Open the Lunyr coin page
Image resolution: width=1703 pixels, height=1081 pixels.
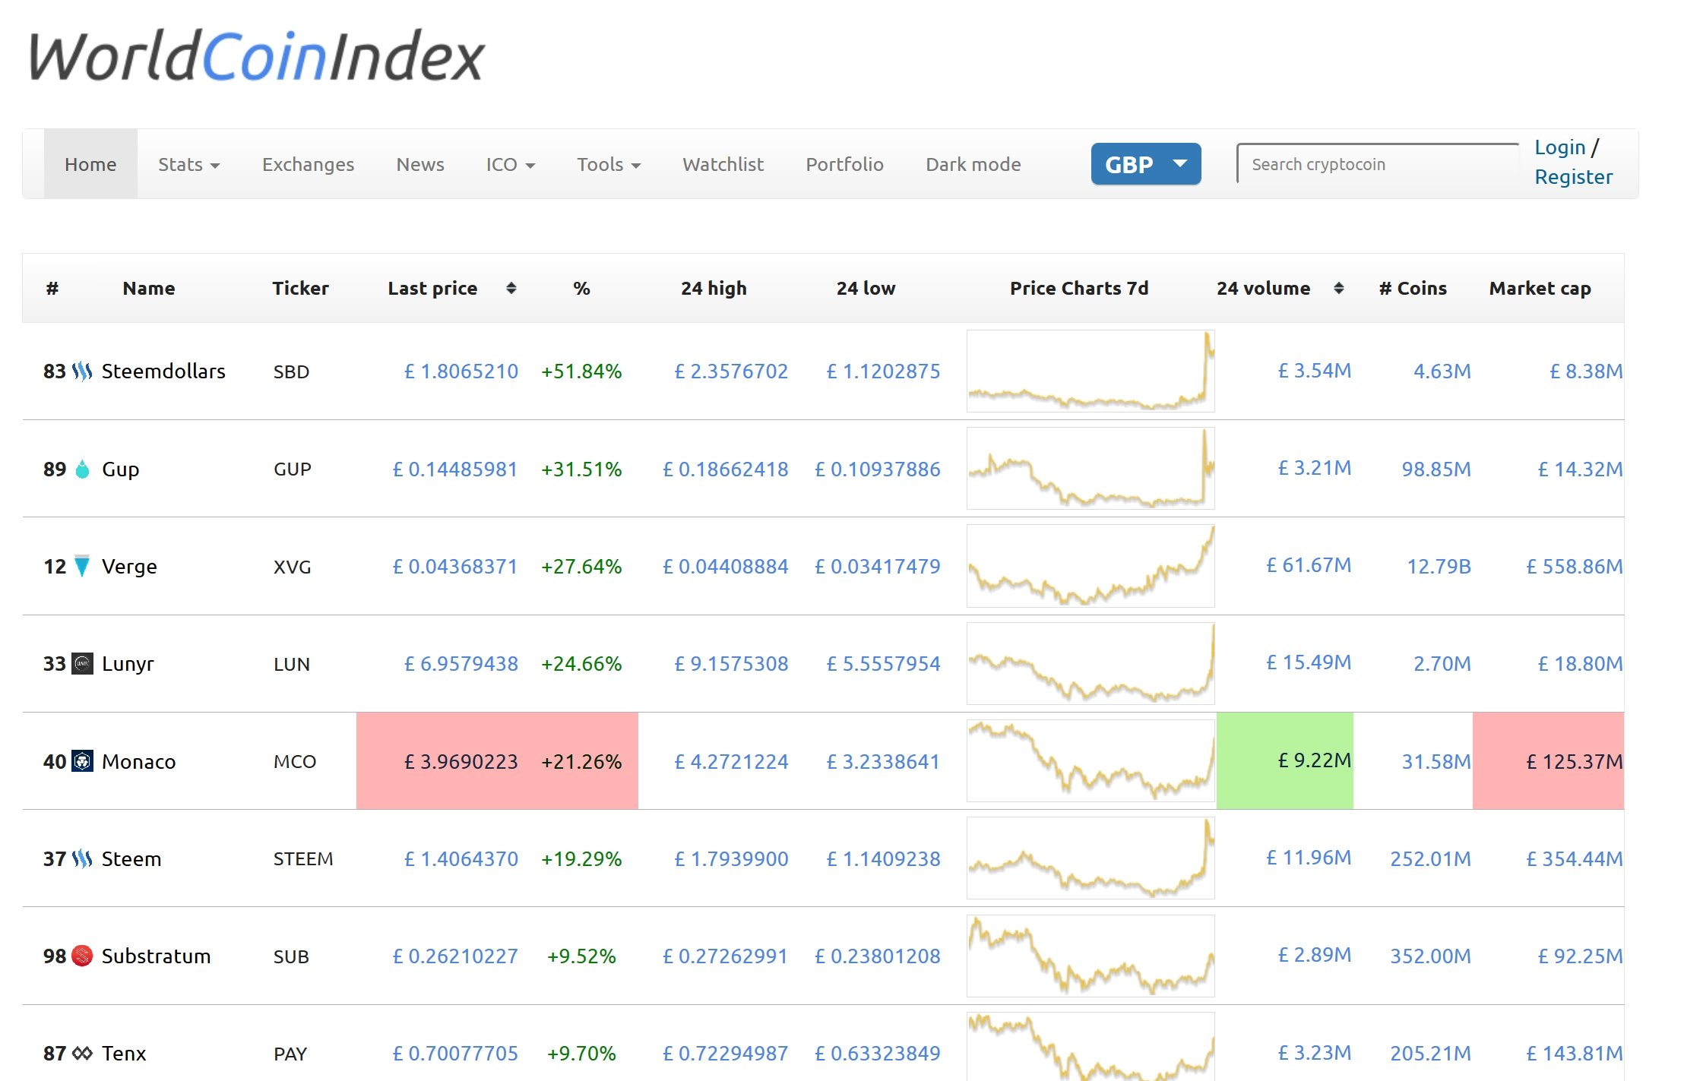tap(128, 664)
